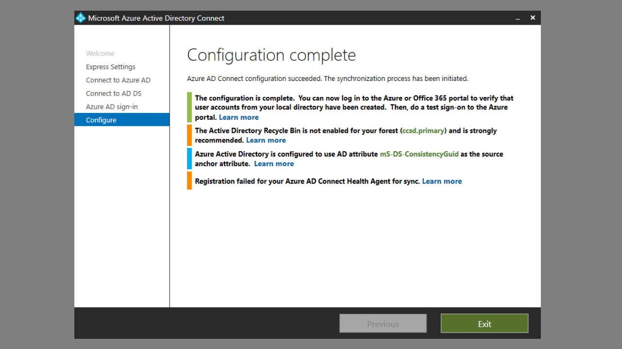Click the Exit button
This screenshot has width=622, height=349.
click(484, 323)
